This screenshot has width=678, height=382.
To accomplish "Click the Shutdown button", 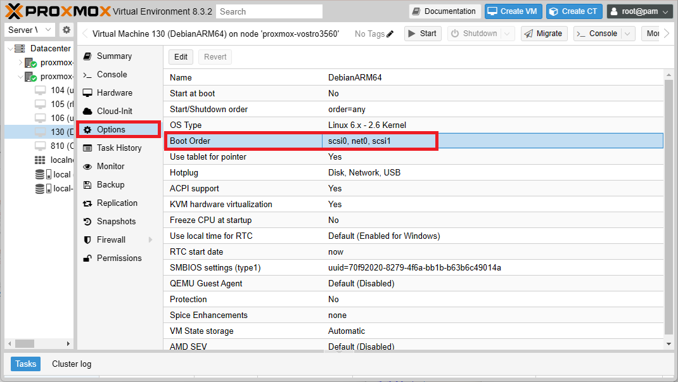I will pyautogui.click(x=475, y=34).
